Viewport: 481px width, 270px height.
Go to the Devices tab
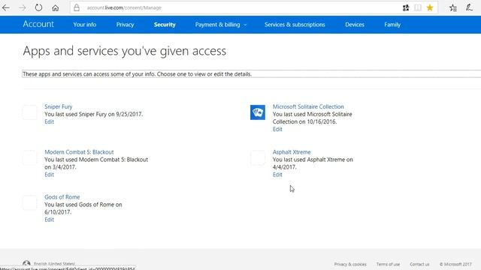(x=355, y=25)
